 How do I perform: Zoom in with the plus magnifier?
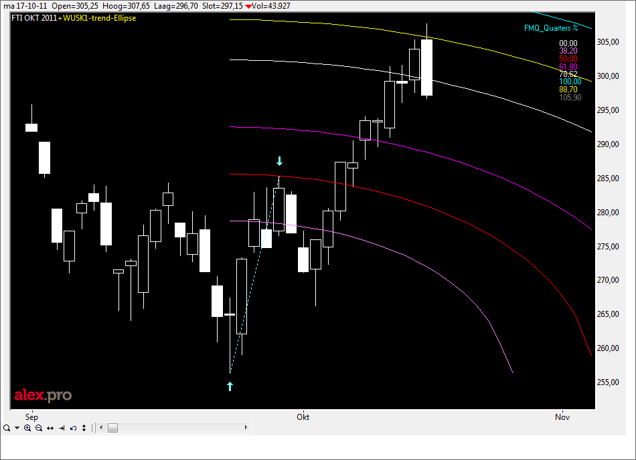[27, 428]
